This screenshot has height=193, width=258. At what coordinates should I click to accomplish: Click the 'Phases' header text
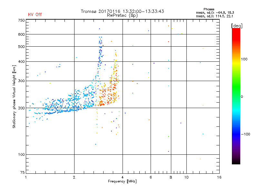209,9
